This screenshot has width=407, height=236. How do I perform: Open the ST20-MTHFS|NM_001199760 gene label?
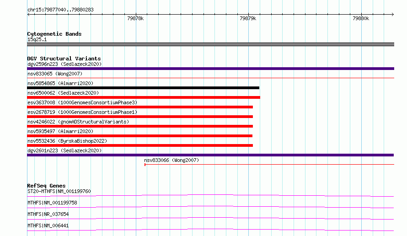59,191
